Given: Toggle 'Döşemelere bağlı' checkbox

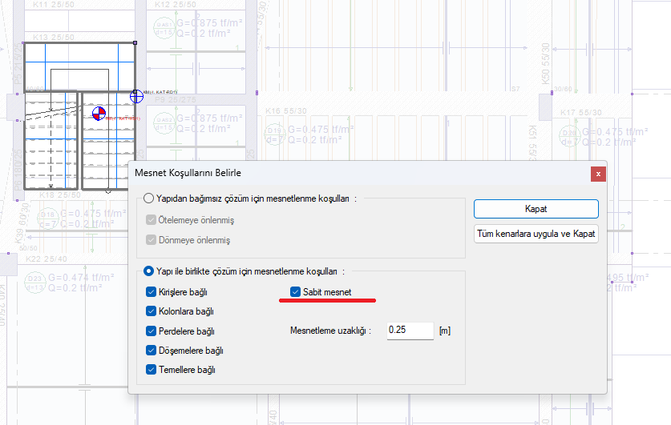Looking at the screenshot, I should point(152,350).
